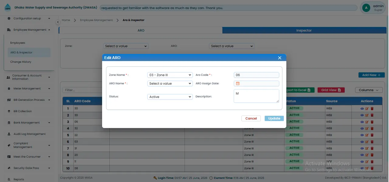Open the Zone filter dropdown

pos(126,46)
